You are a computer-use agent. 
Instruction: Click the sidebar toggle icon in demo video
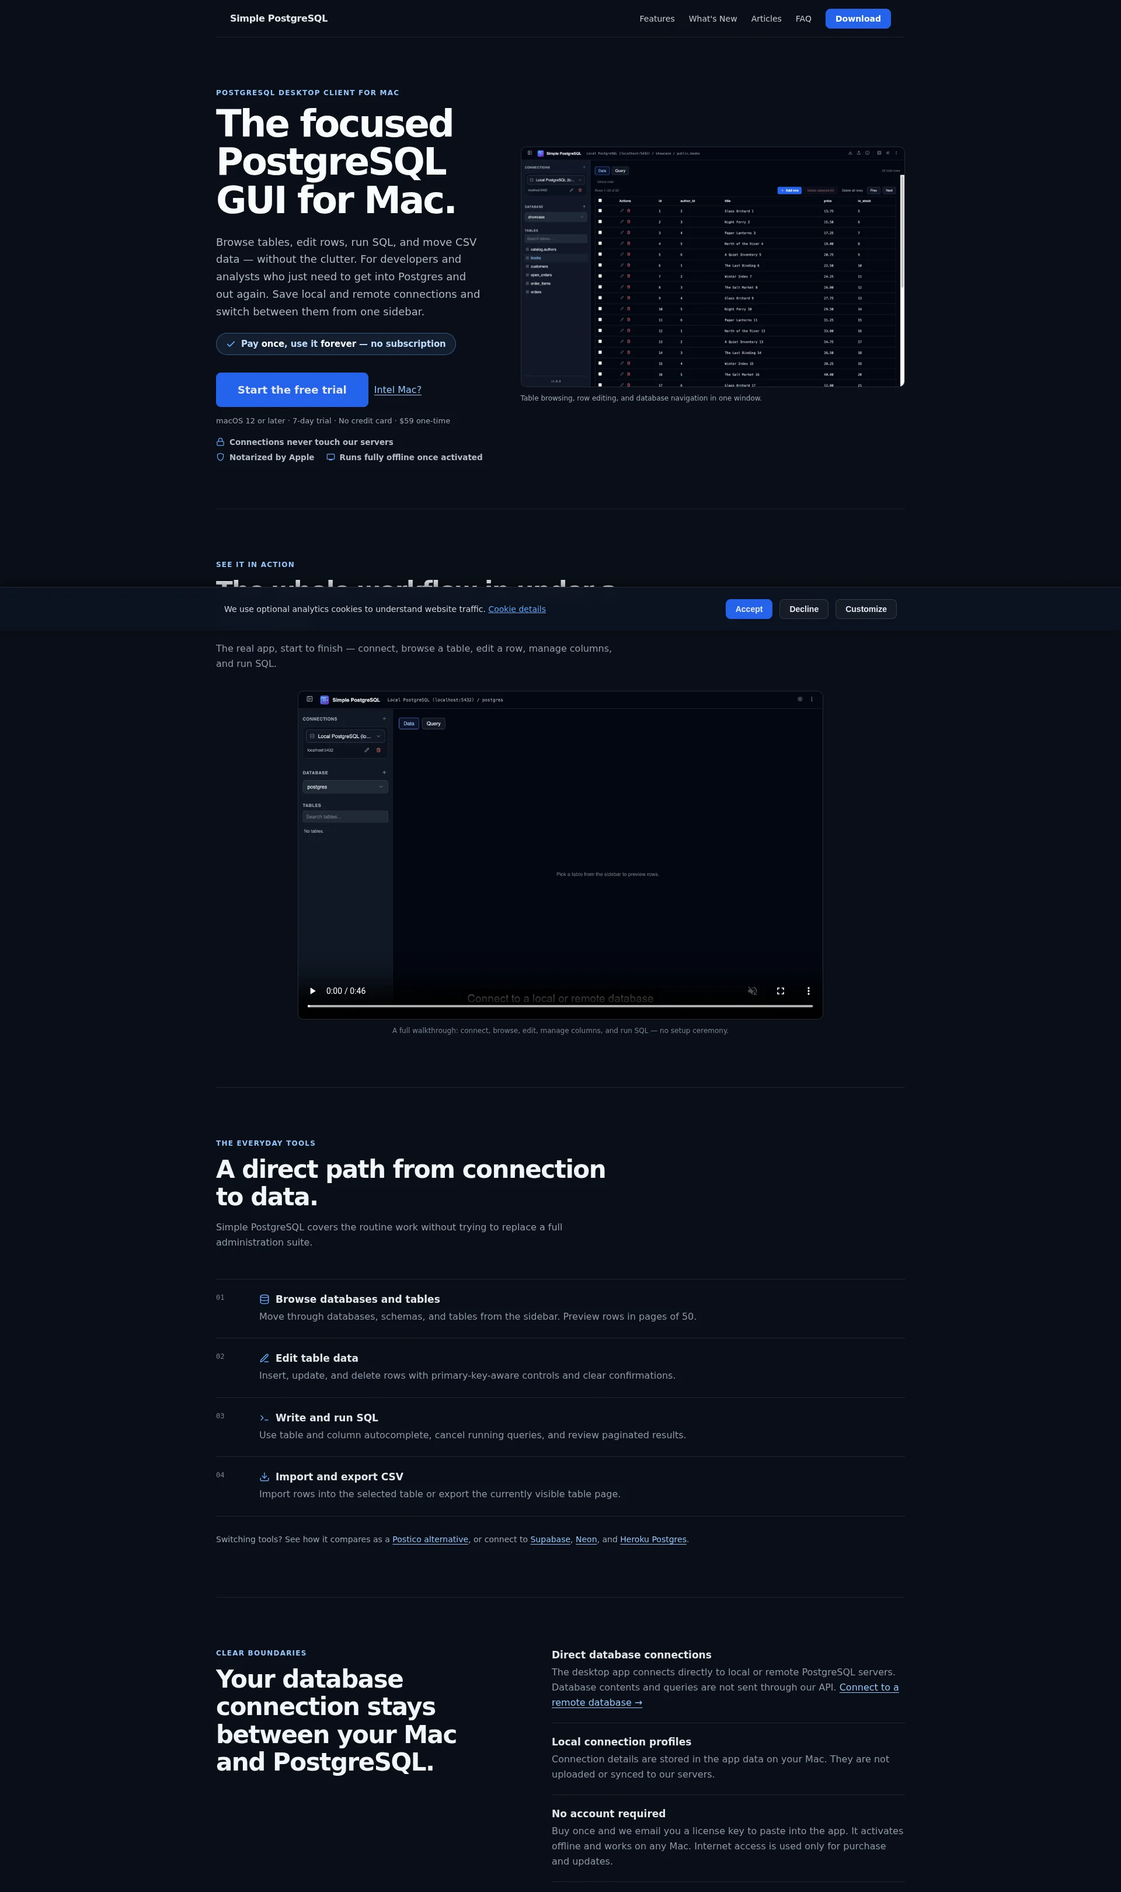pyautogui.click(x=309, y=700)
